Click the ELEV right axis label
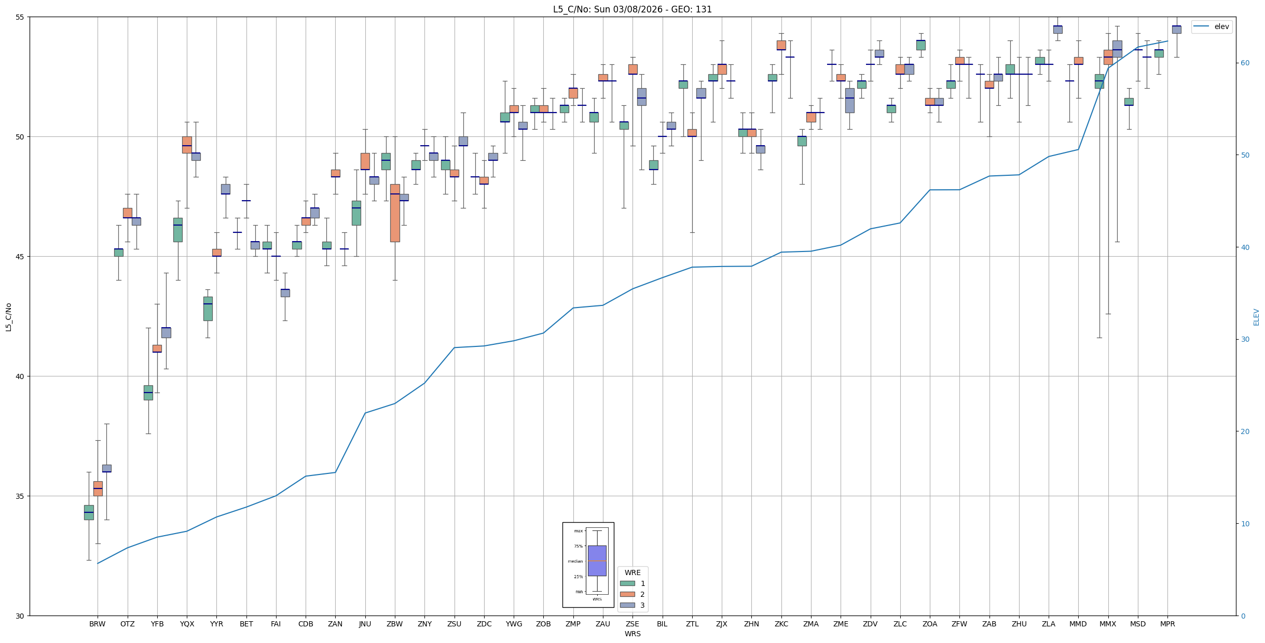This screenshot has width=1265, height=643. tap(1256, 317)
